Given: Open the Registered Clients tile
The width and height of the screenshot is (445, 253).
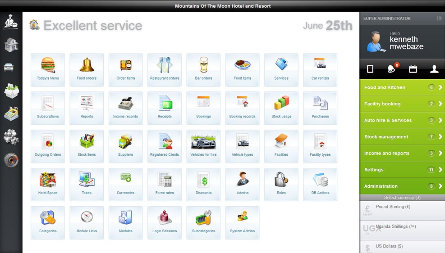Looking at the screenshot, I should (x=165, y=146).
